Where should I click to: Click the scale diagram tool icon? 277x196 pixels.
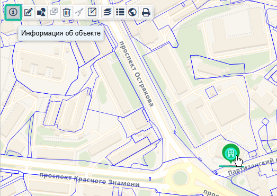92,12
